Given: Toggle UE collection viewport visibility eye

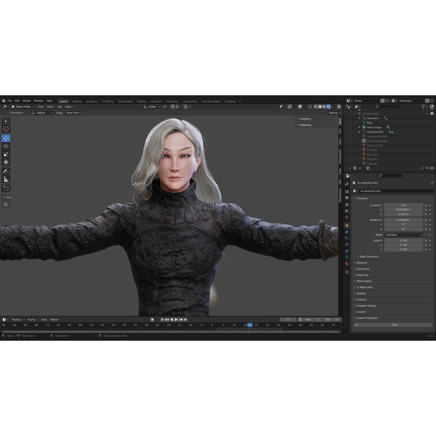Looking at the screenshot, I should point(428,168).
